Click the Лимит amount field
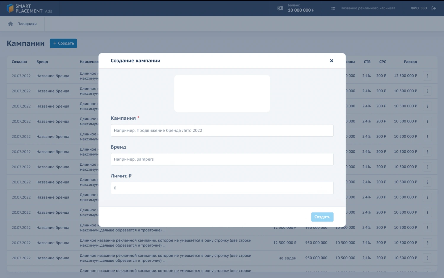This screenshot has width=444, height=278. pos(222,188)
